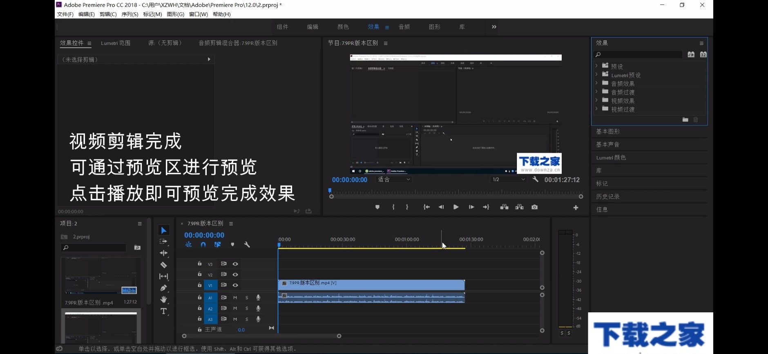Click the Lift button

(504, 207)
